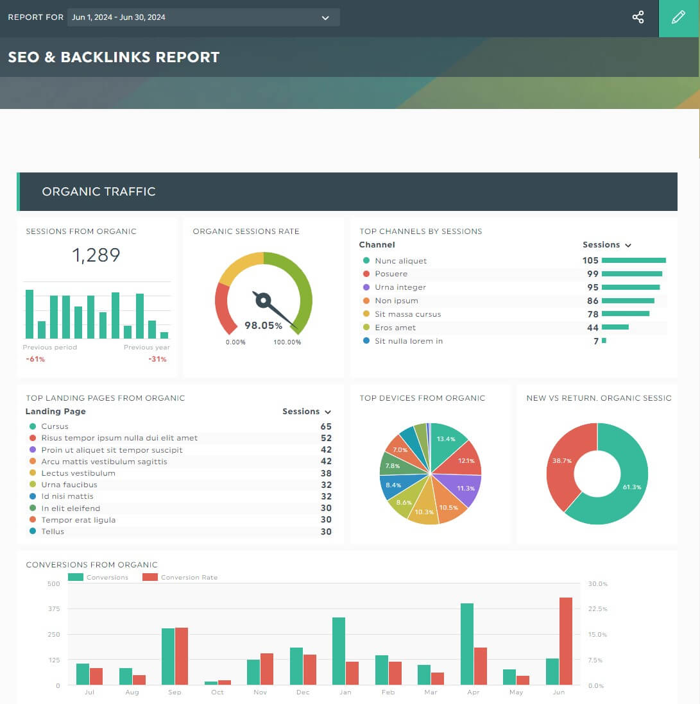The width and height of the screenshot is (700, 704).
Task: Select the Lectus vestibulum landing page
Action: (x=180, y=473)
